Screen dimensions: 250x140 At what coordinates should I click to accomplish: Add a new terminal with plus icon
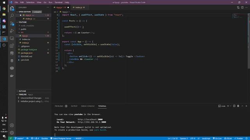point(228,106)
